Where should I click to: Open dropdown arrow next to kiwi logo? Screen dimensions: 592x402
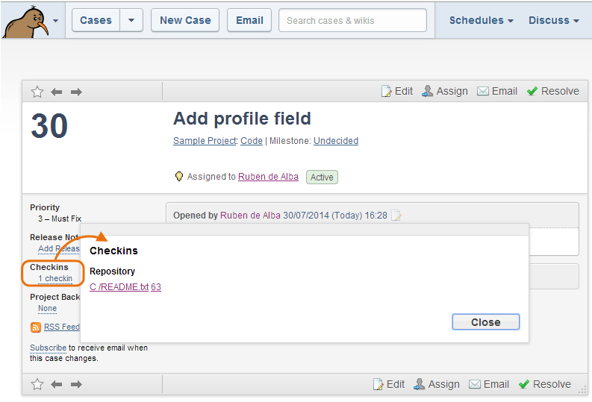pyautogui.click(x=55, y=21)
